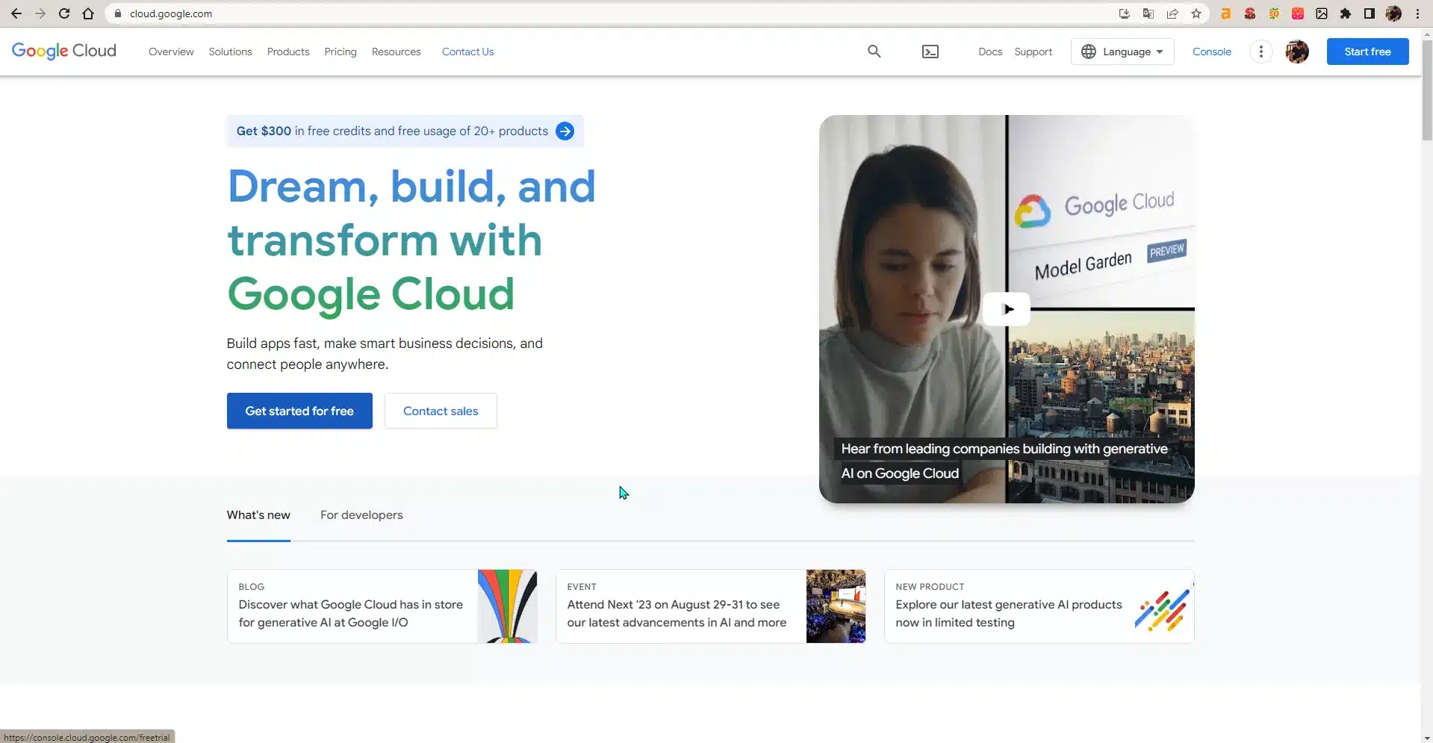
Task: Open the browser extensions puzzle icon
Action: pyautogui.click(x=1345, y=13)
